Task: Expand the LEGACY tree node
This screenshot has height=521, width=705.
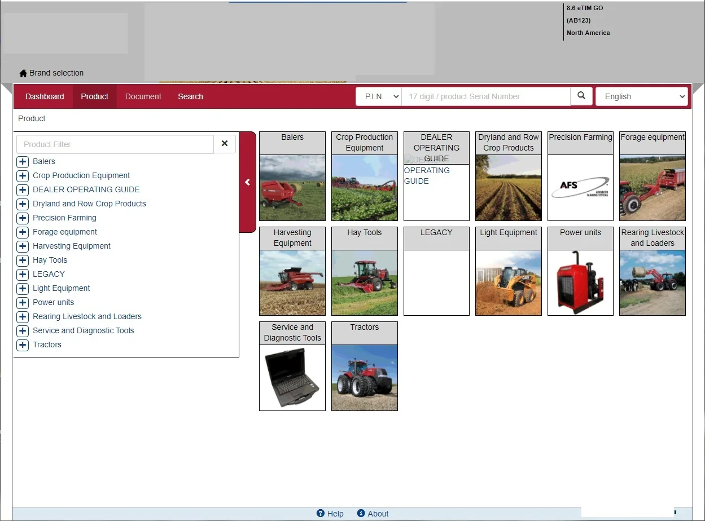Action: [23, 274]
